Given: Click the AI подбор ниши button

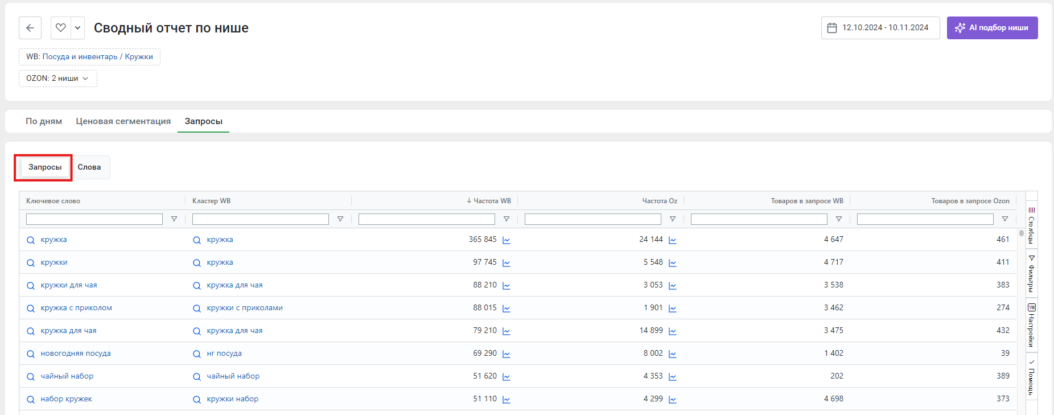Looking at the screenshot, I should pyautogui.click(x=992, y=28).
